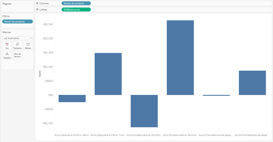Screen dimensions: 273x142
Task: Select the R$1.000 axis label
Action: click(x=48, y=67)
